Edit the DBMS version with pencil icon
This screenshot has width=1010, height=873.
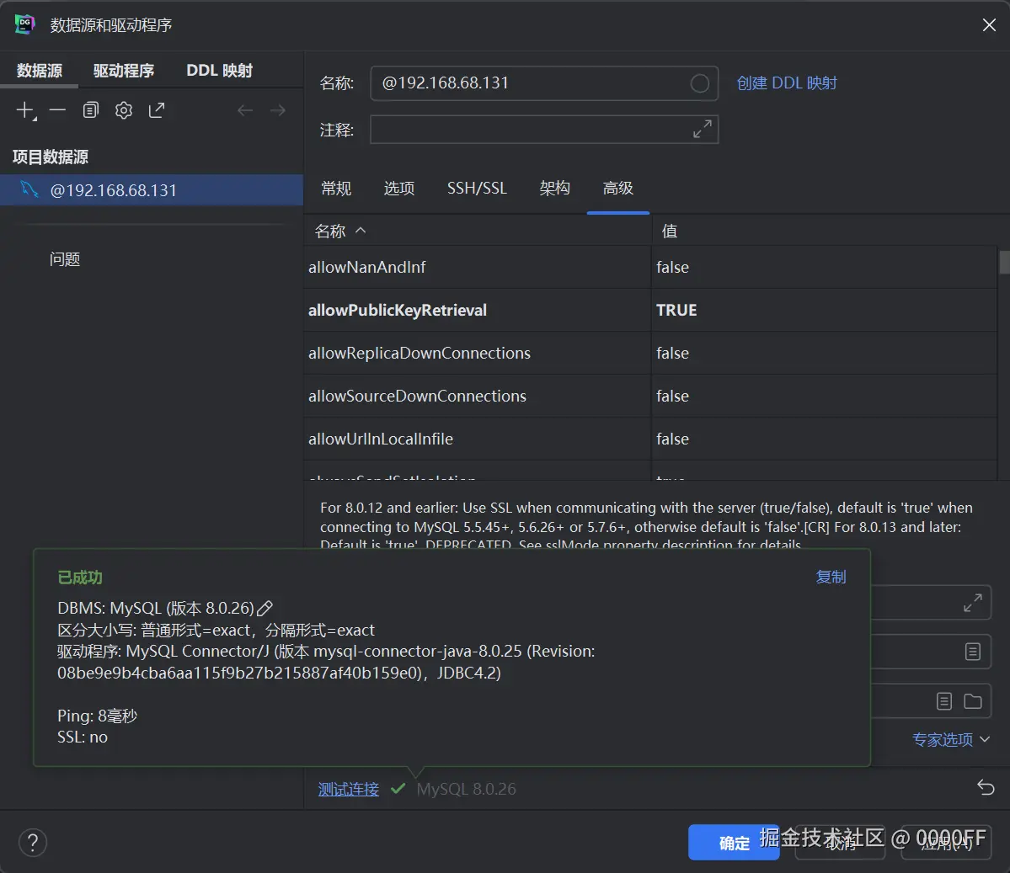pos(265,608)
